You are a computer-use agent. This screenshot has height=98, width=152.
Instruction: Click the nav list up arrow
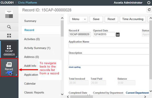62,18
